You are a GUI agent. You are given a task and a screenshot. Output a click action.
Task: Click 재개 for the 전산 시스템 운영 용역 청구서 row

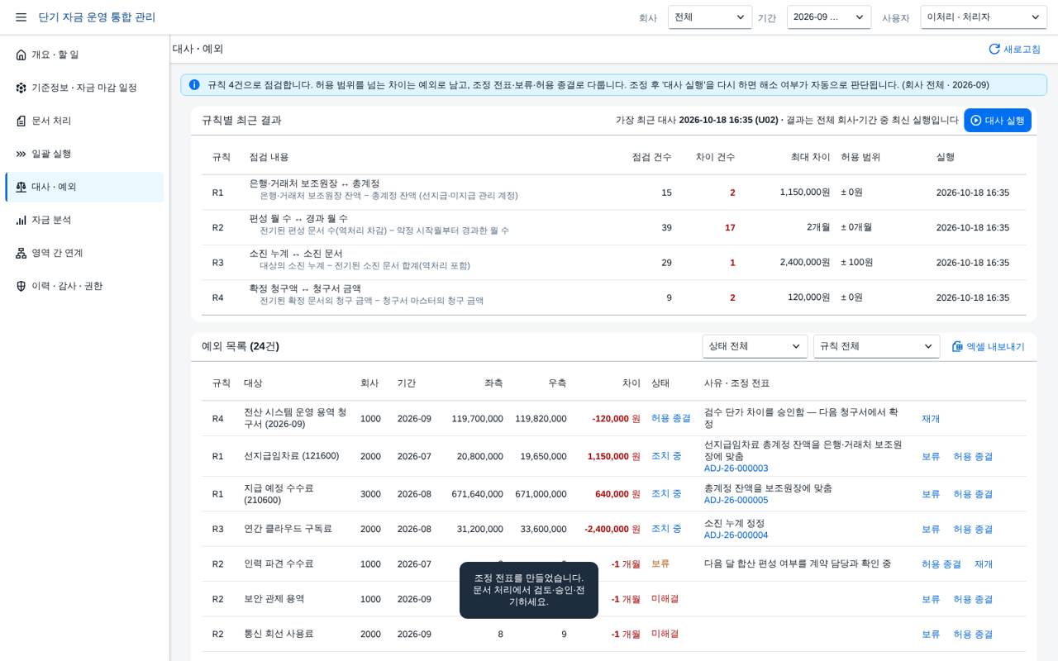tap(931, 419)
